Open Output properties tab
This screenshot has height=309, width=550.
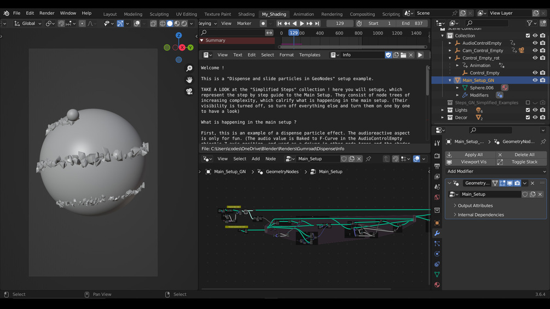pos(437,166)
